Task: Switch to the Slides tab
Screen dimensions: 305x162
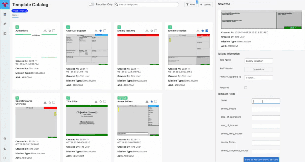Action: pos(15,15)
